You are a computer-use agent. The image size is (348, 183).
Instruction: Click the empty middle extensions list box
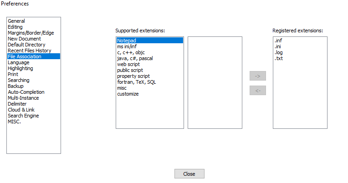tap(215, 82)
